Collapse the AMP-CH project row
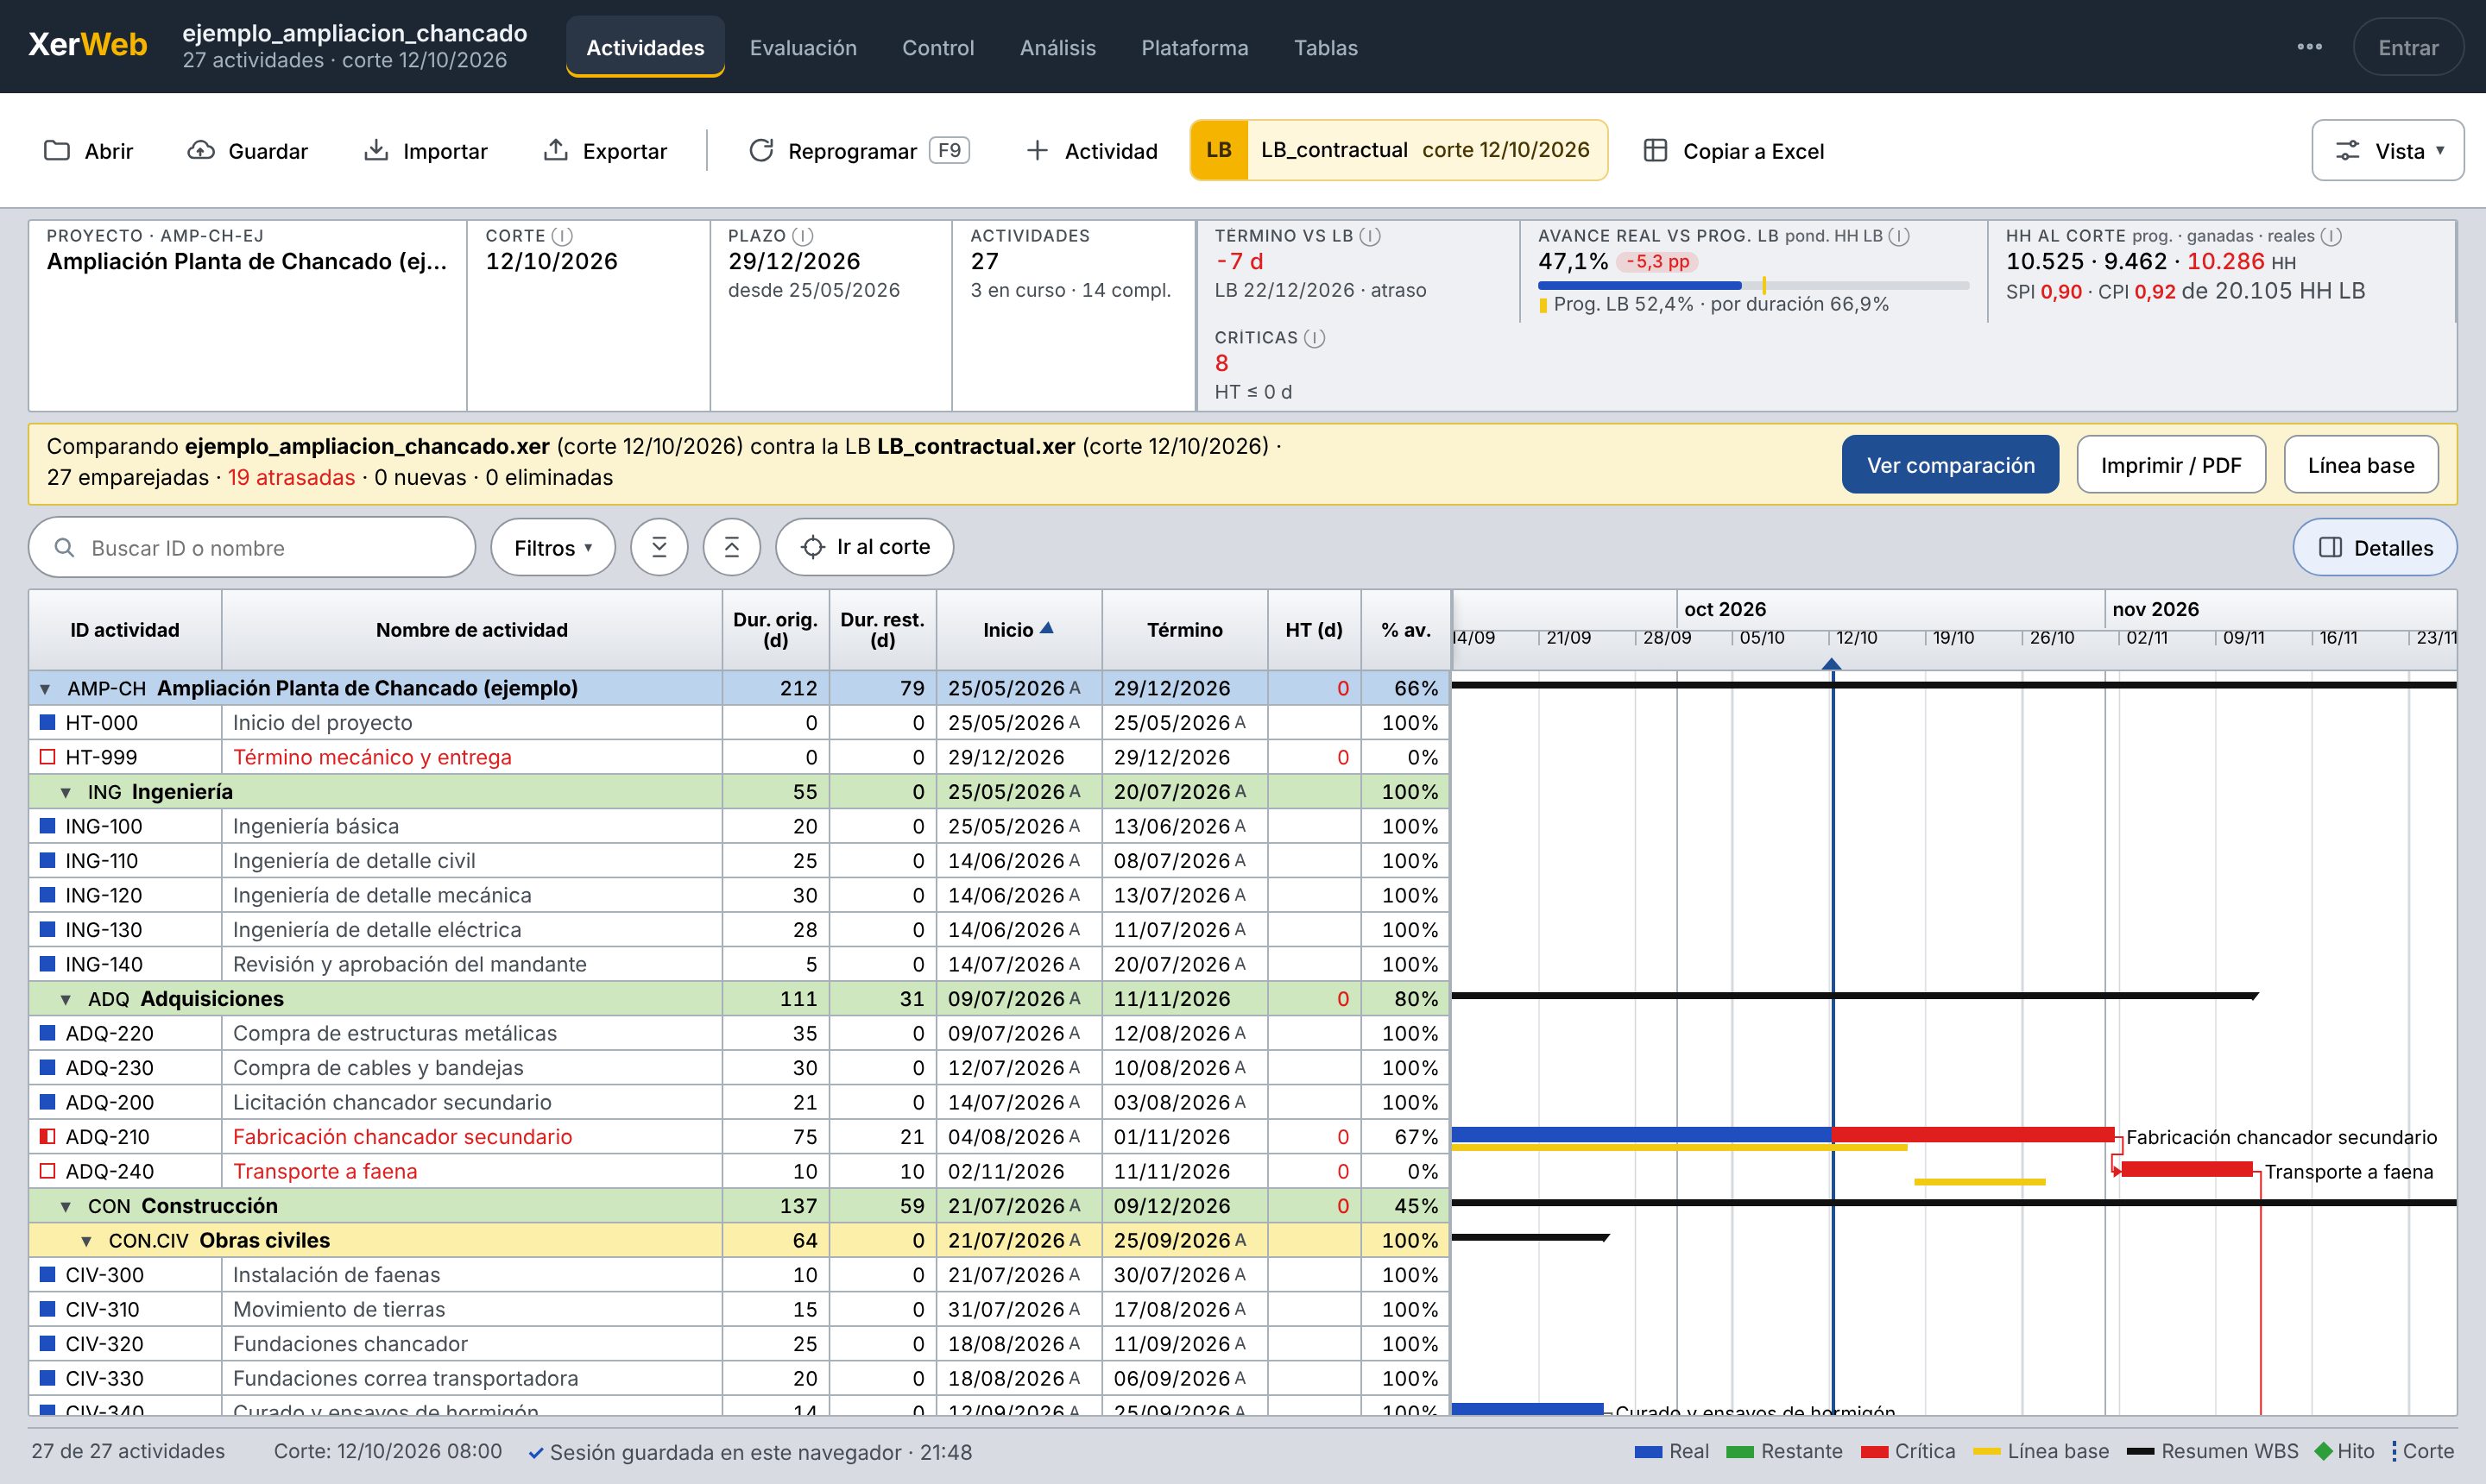2486x1484 pixels. 45,689
